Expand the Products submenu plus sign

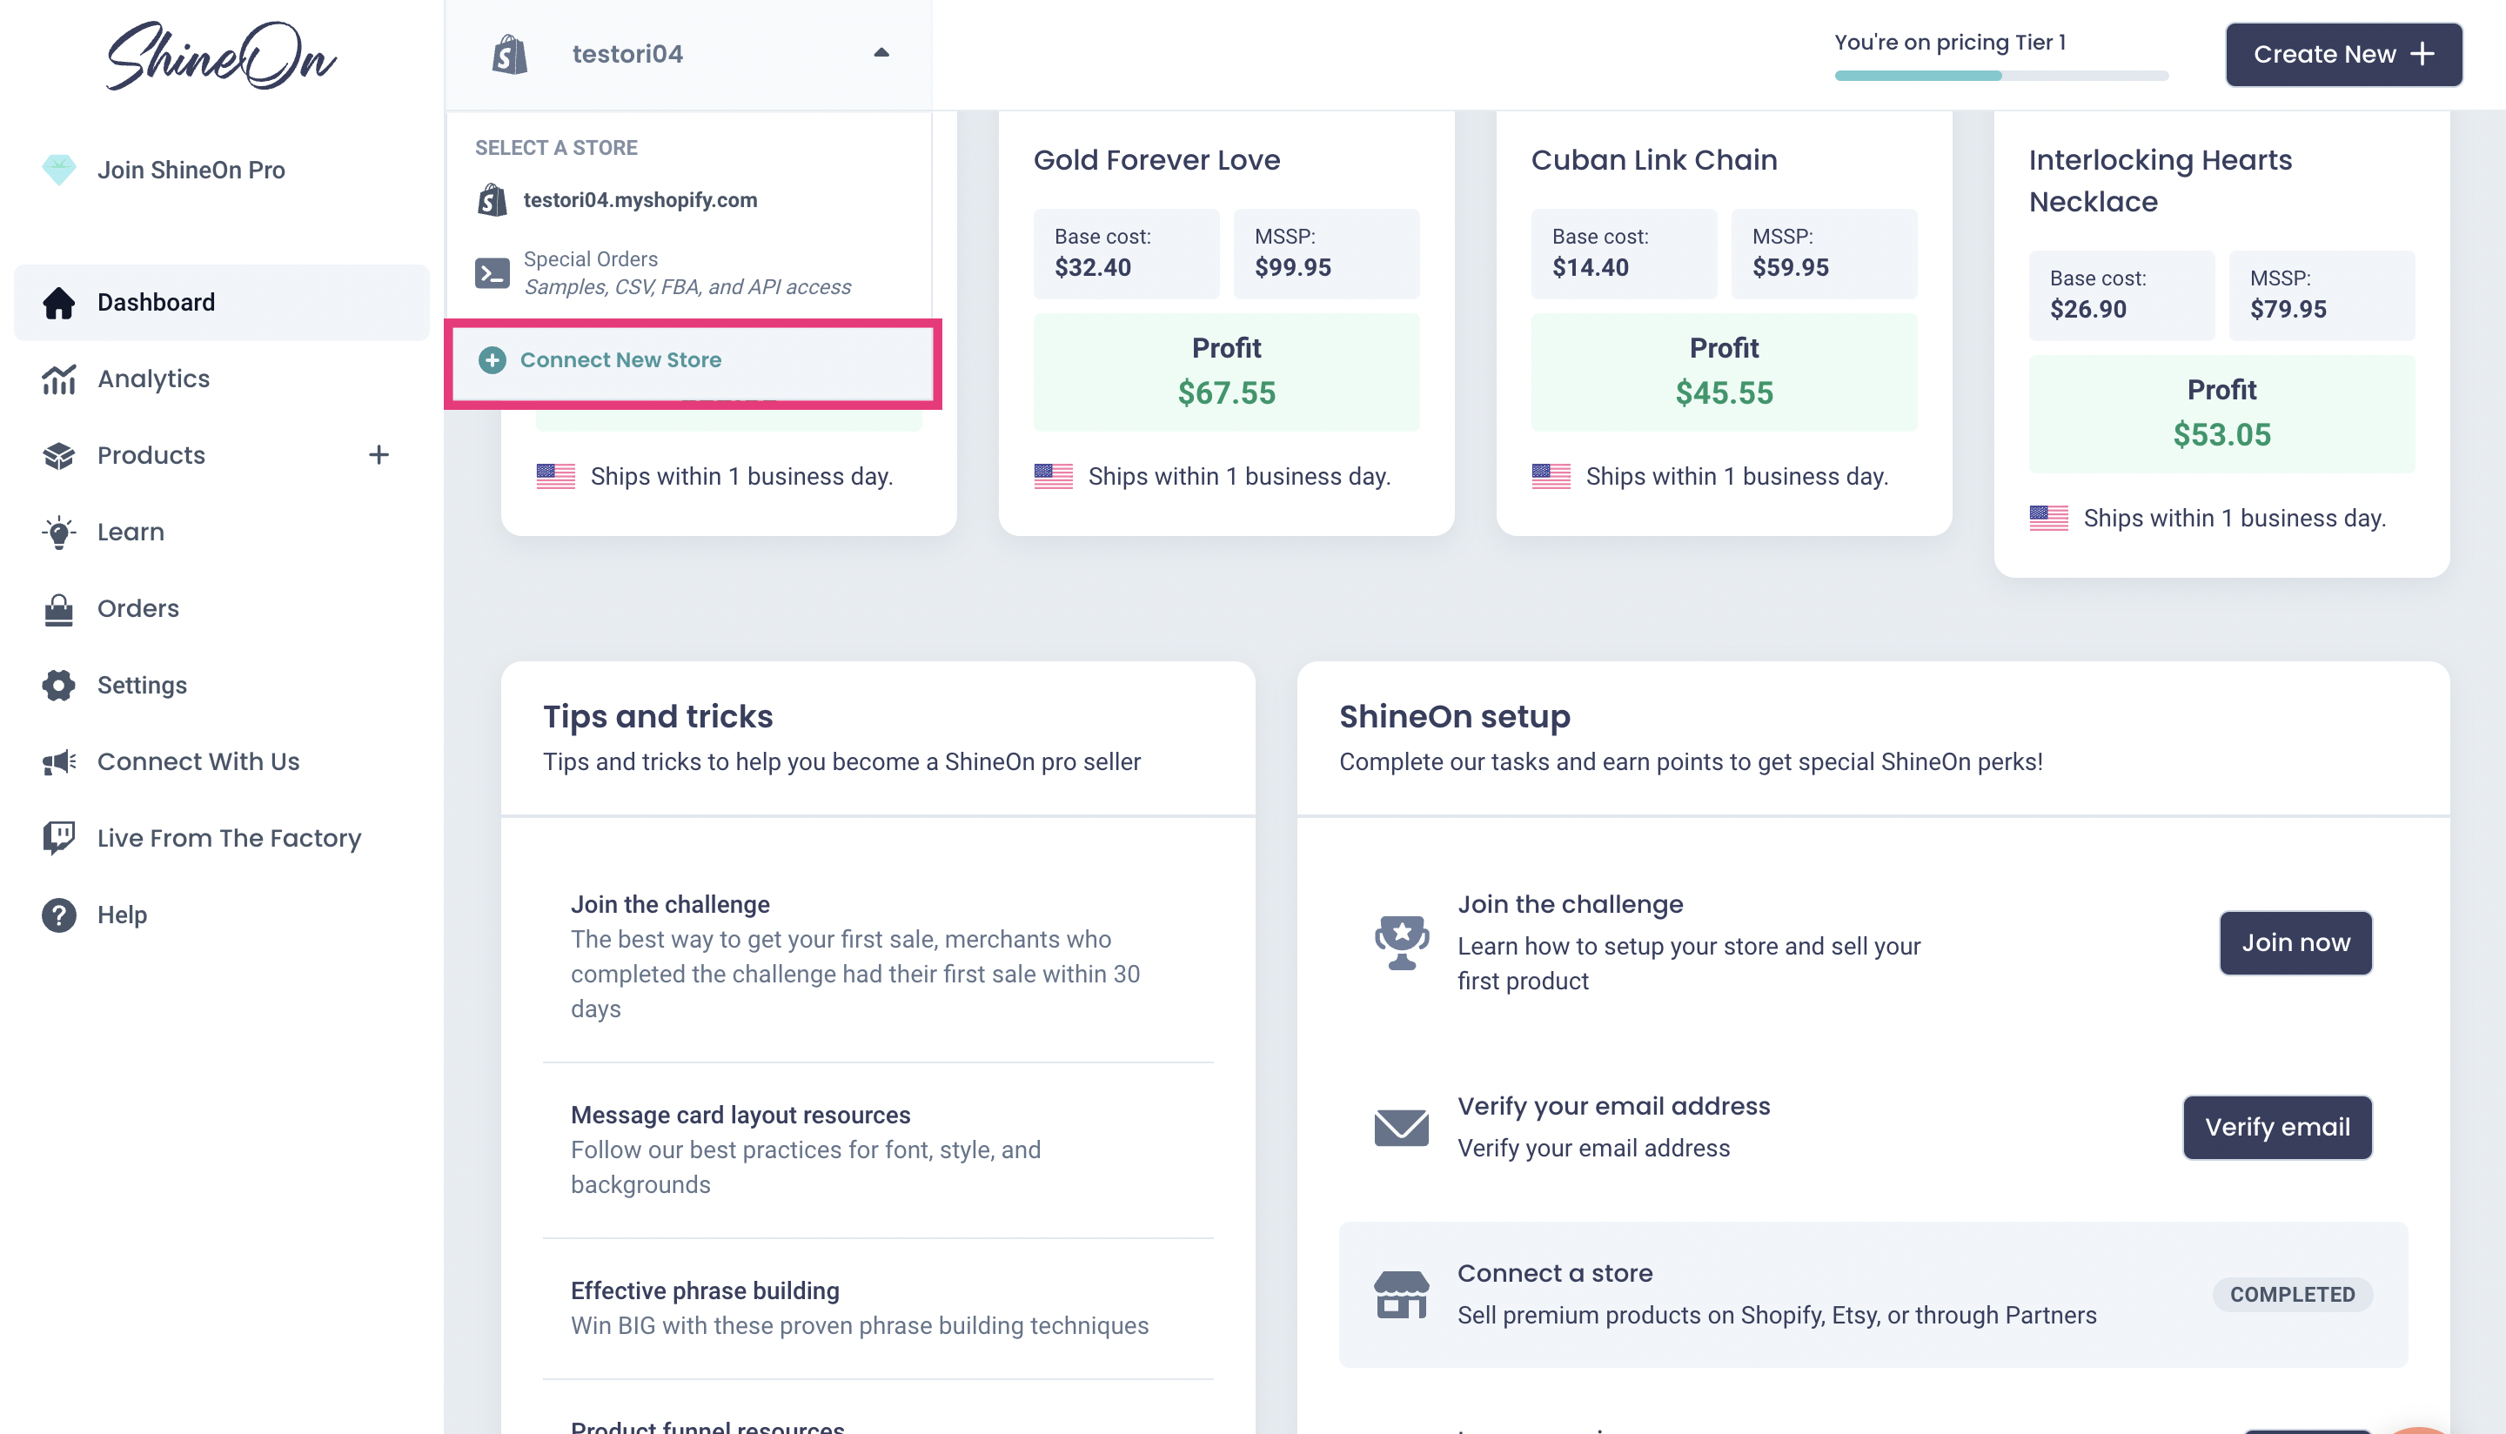[379, 455]
